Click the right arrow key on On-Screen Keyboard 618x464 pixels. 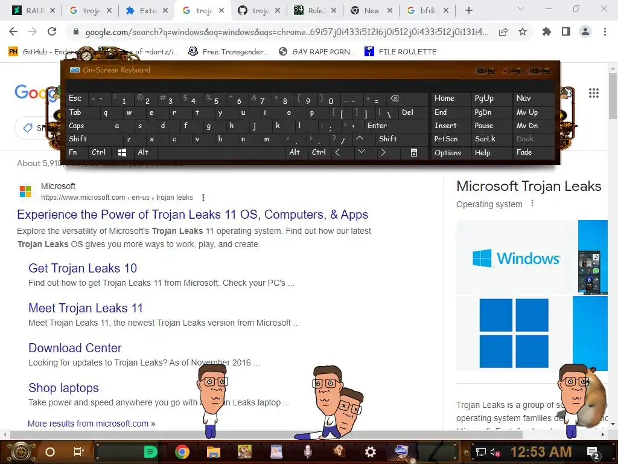tap(383, 152)
